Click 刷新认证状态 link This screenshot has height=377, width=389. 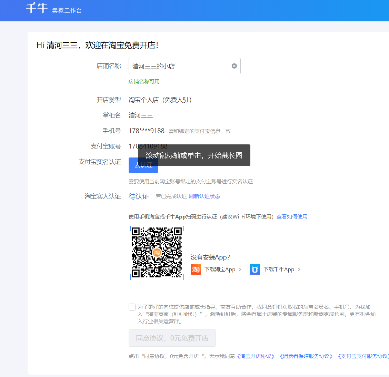click(x=205, y=196)
